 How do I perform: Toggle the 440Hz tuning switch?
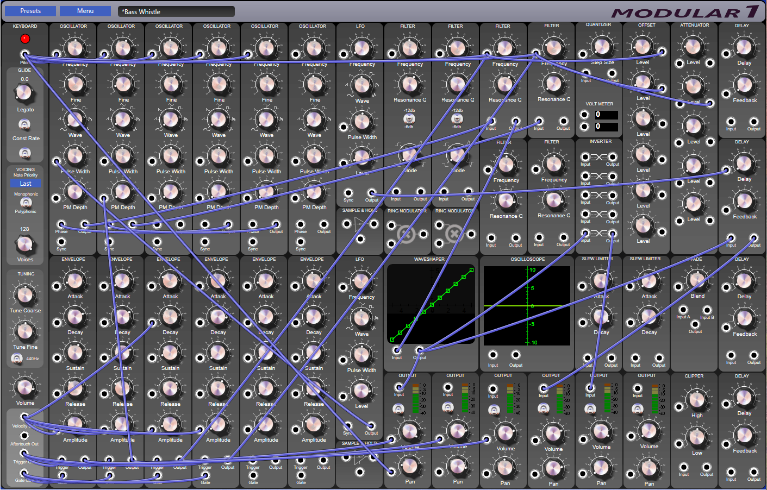17,358
